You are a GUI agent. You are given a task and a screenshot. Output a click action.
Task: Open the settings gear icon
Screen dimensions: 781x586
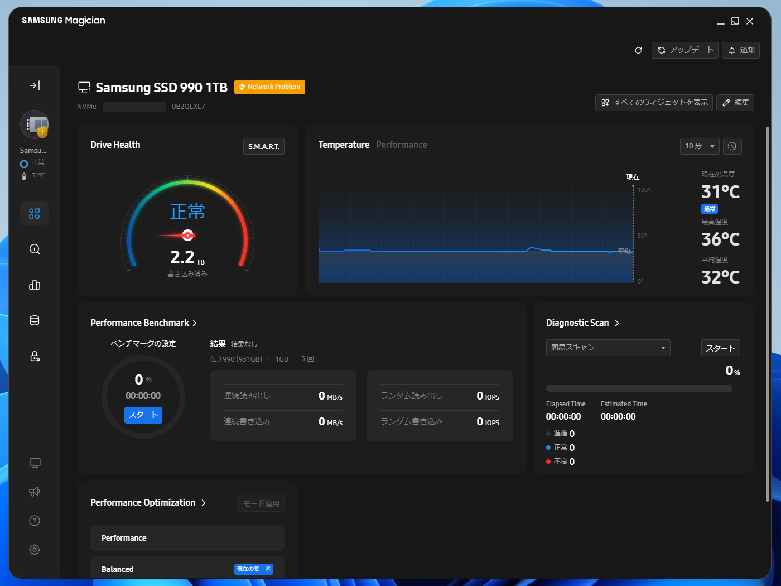tap(35, 550)
